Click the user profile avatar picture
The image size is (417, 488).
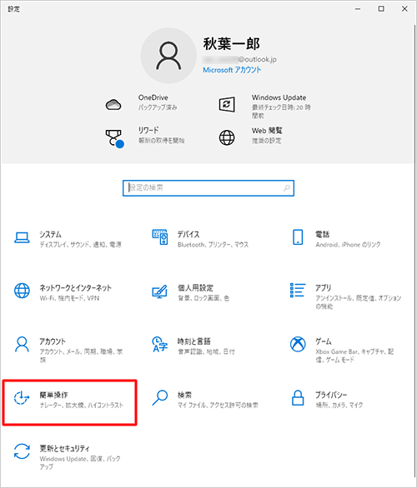point(168,56)
